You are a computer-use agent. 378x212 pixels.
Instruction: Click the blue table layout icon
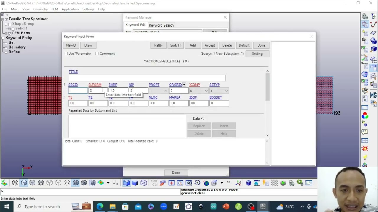point(365,141)
